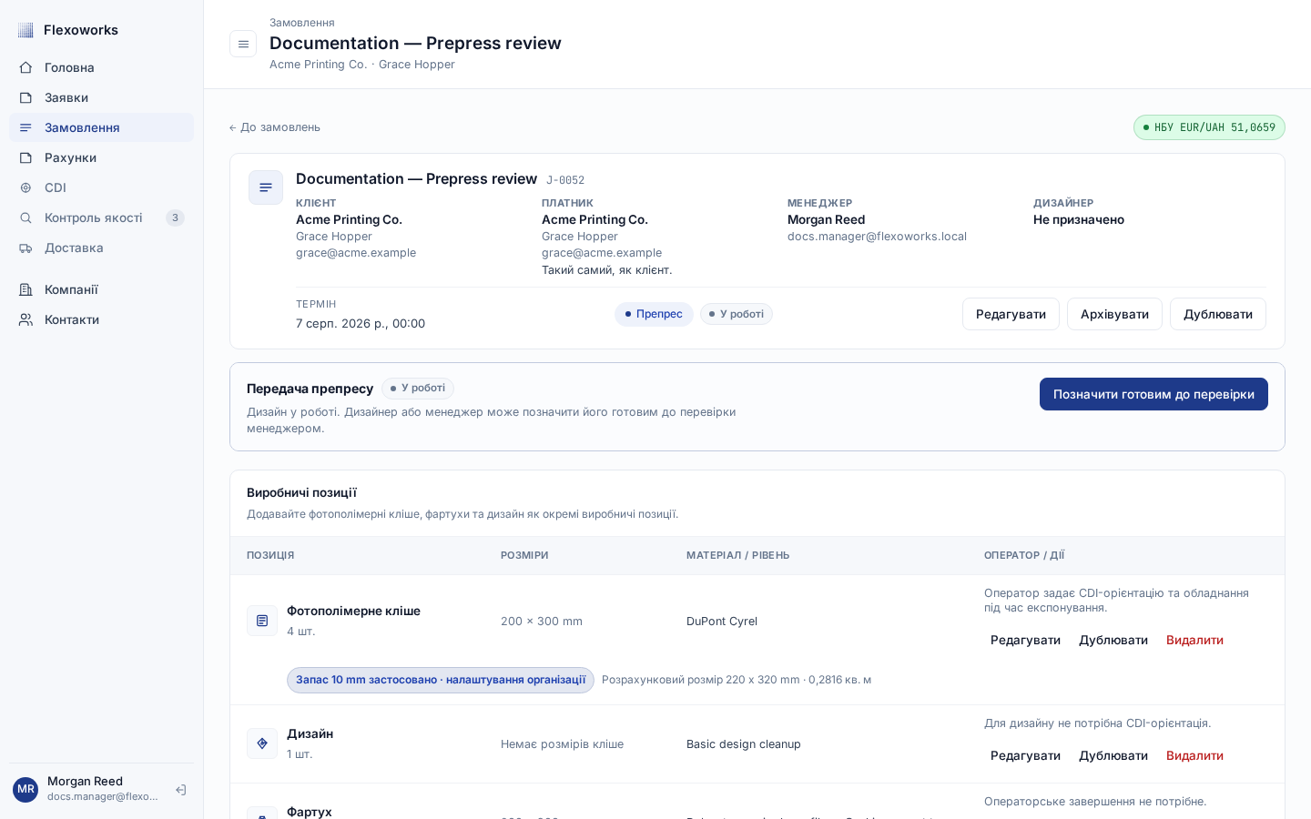Click the Дизайн row icon
This screenshot has height=819, width=1311.
pos(262,743)
